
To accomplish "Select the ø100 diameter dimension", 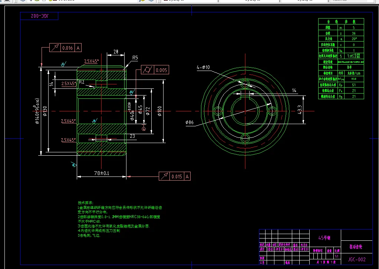I will click(x=159, y=111).
